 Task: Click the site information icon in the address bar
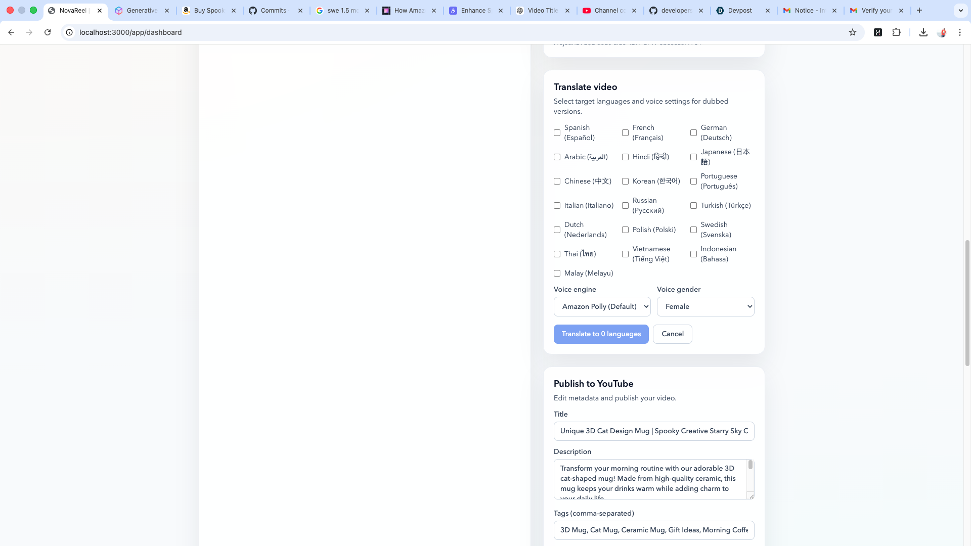pos(69,32)
